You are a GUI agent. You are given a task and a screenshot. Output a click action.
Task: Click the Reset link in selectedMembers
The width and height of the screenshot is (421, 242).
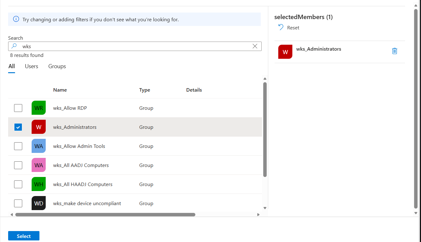coord(293,28)
